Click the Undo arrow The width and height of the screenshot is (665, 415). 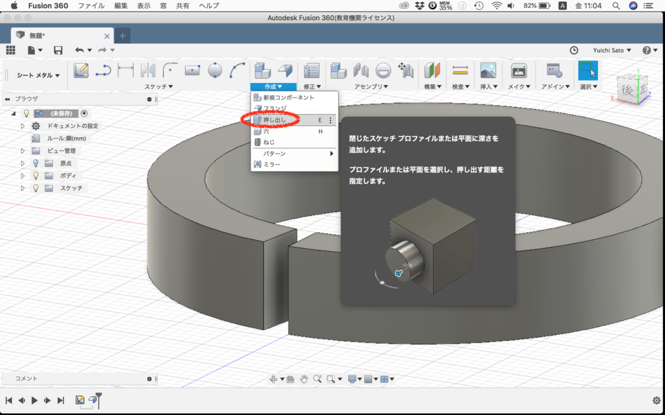[79, 50]
